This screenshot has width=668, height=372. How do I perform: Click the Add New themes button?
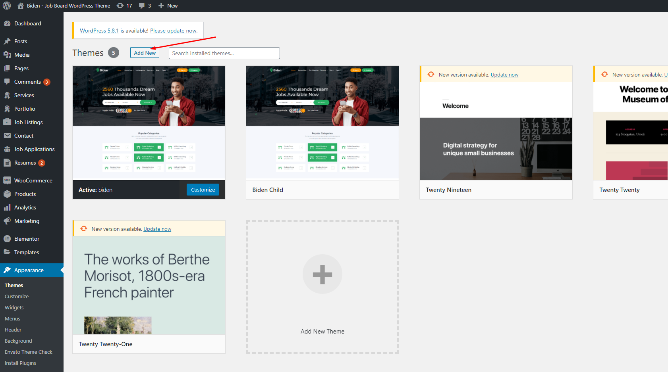145,53
